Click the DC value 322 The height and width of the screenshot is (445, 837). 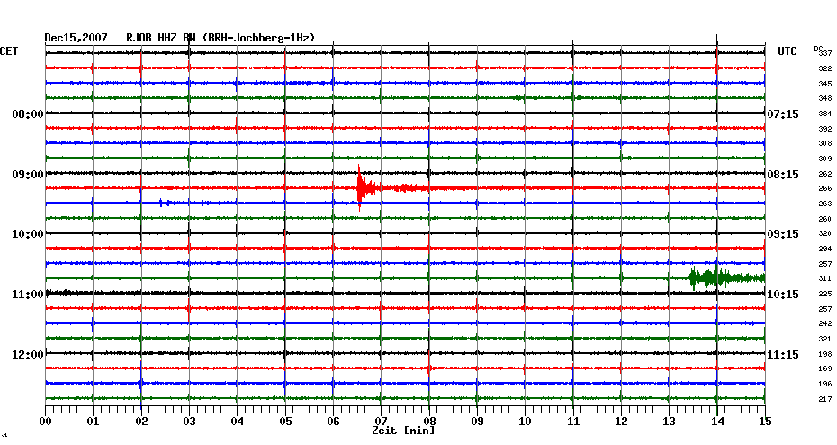click(x=825, y=69)
